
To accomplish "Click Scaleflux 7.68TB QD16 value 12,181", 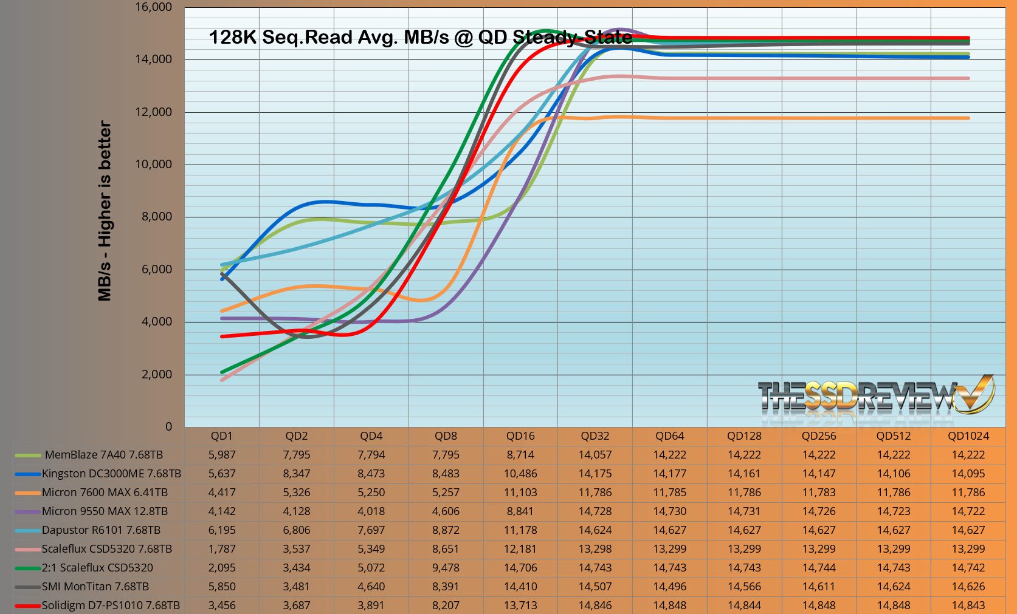I will coord(520,549).
